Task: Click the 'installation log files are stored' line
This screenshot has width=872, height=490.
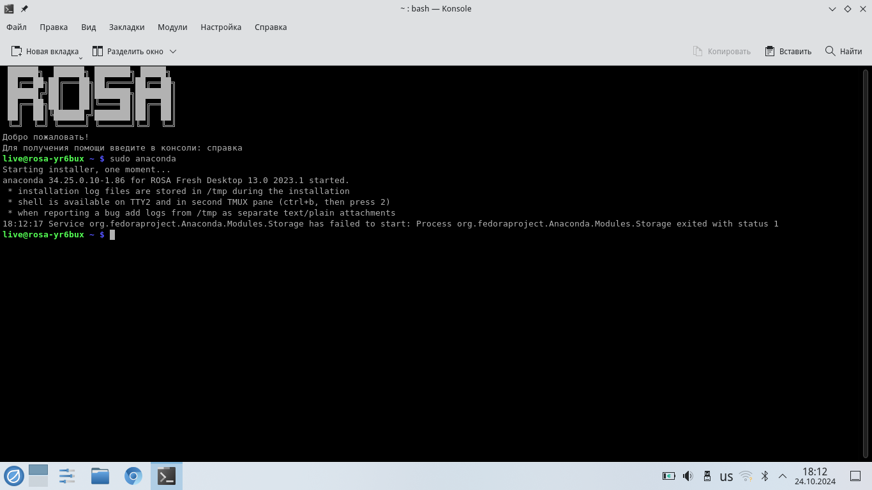Action: coord(179,191)
